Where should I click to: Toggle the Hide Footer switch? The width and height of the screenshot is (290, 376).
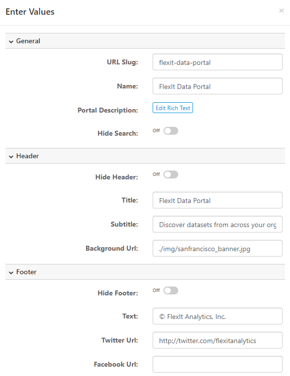pos(171,290)
